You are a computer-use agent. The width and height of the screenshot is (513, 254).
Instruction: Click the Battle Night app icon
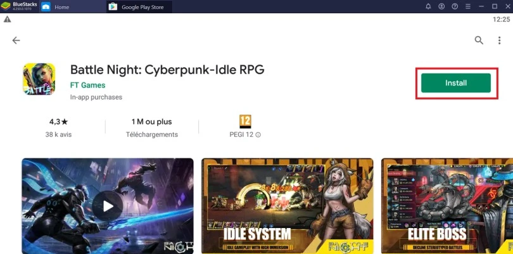point(39,79)
